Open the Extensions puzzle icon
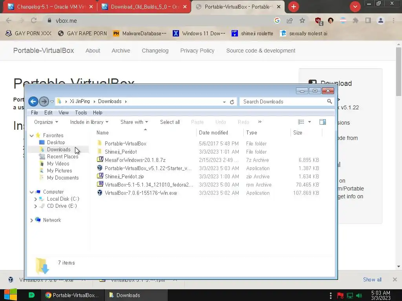 (x=355, y=20)
